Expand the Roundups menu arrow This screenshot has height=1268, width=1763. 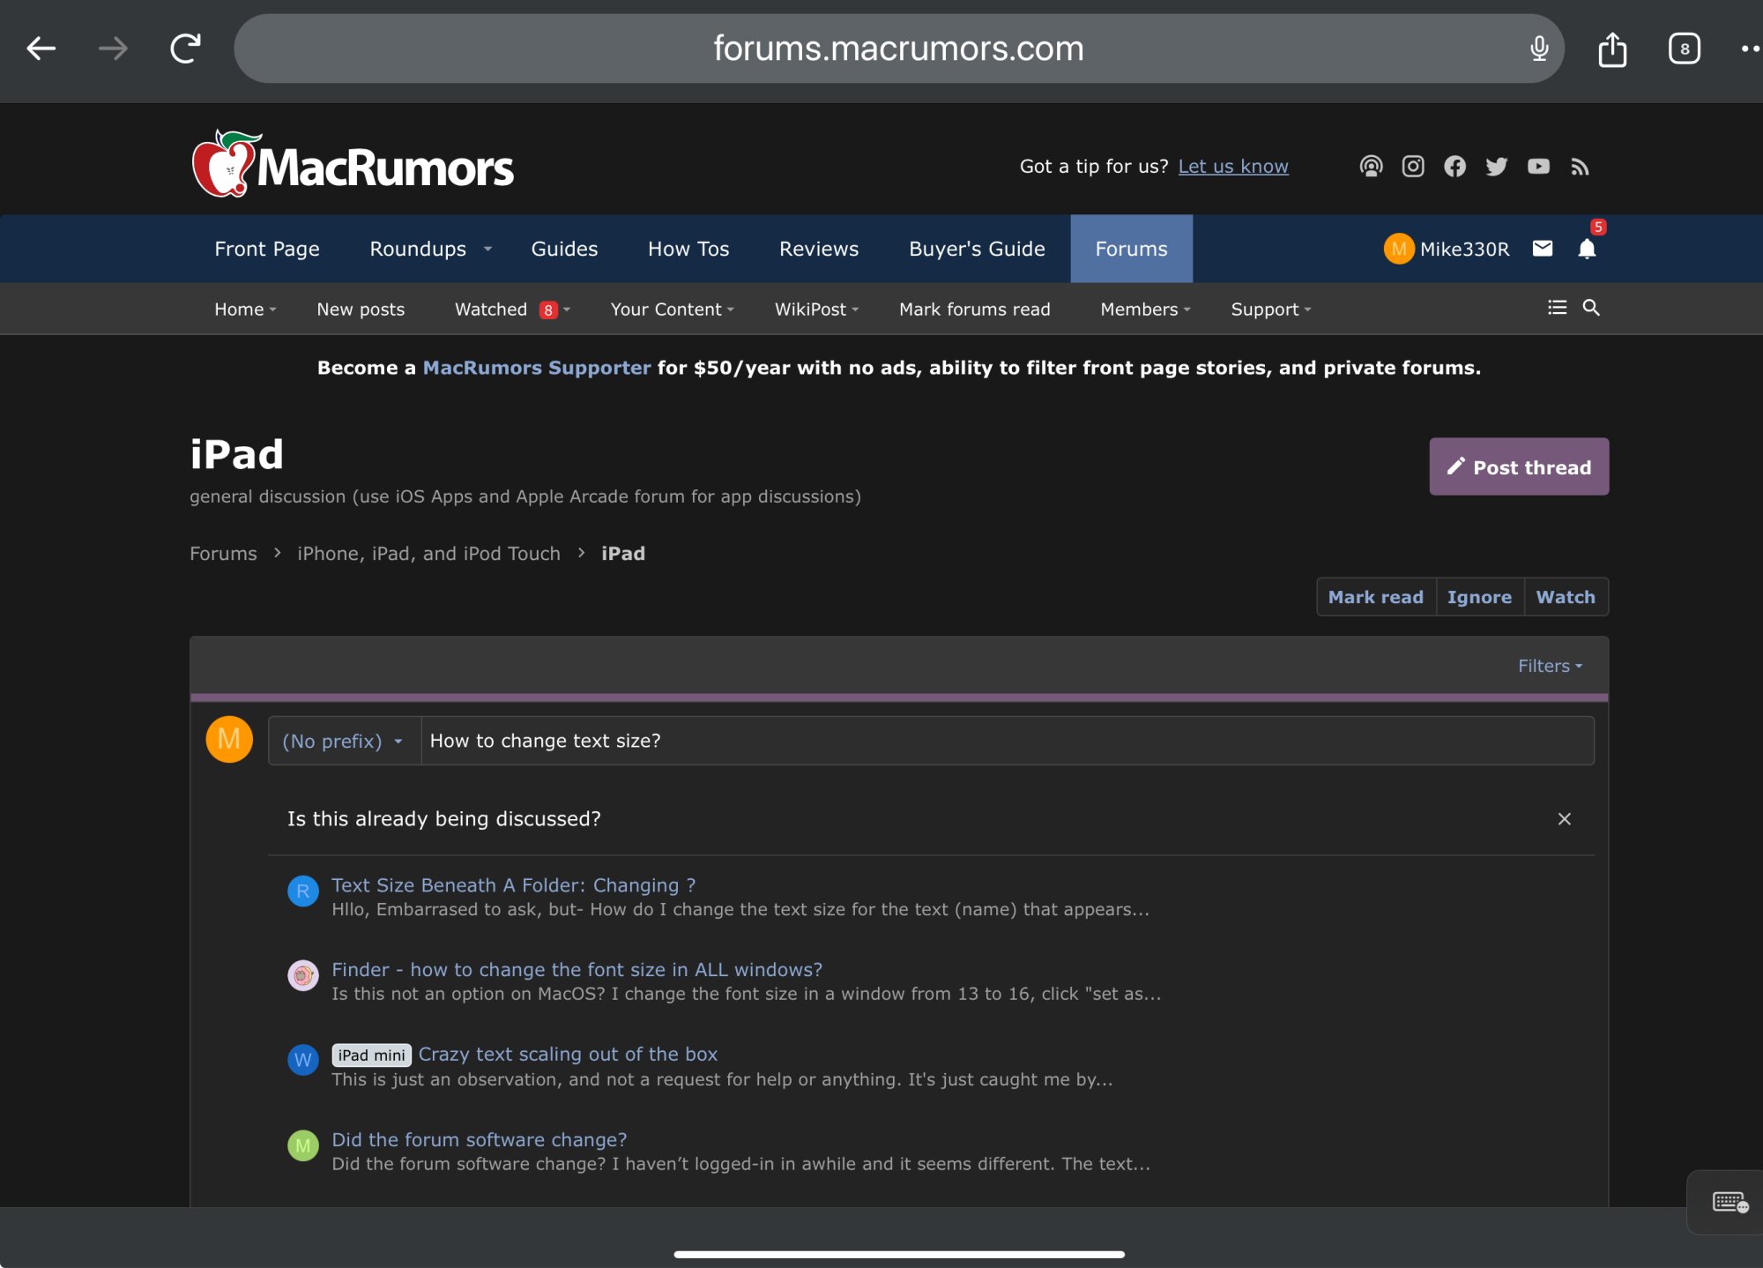click(x=487, y=250)
